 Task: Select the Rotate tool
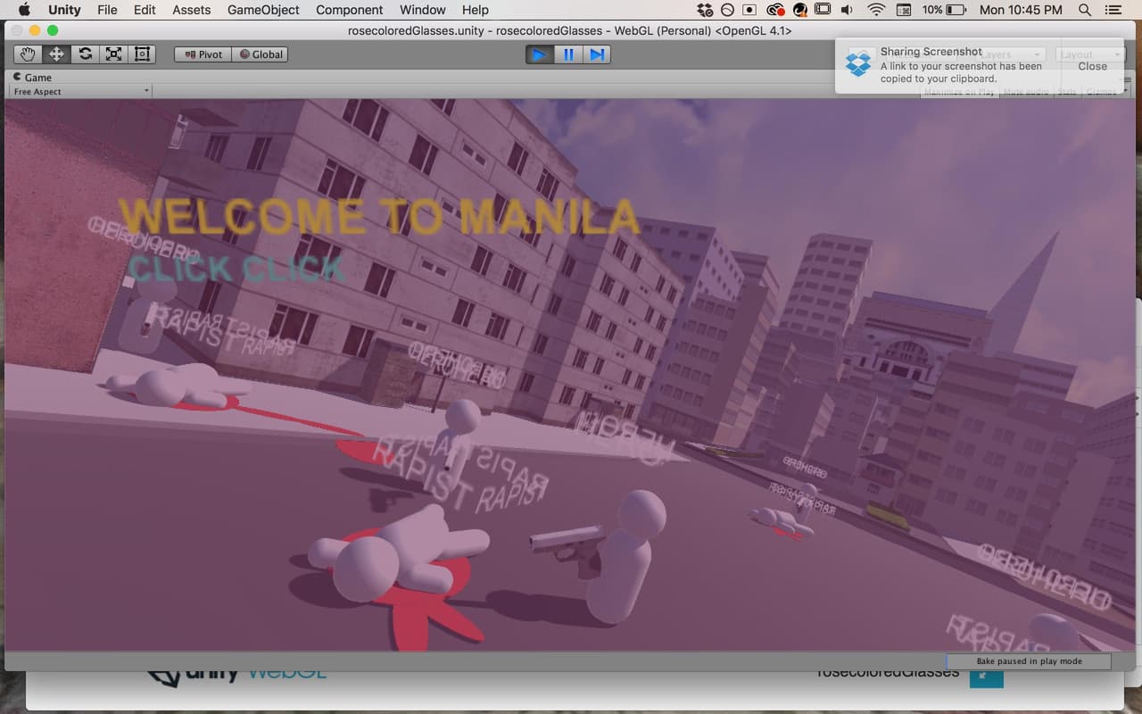(85, 54)
